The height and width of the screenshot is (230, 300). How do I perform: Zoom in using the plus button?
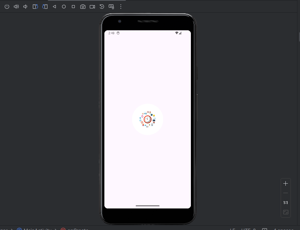point(286,184)
